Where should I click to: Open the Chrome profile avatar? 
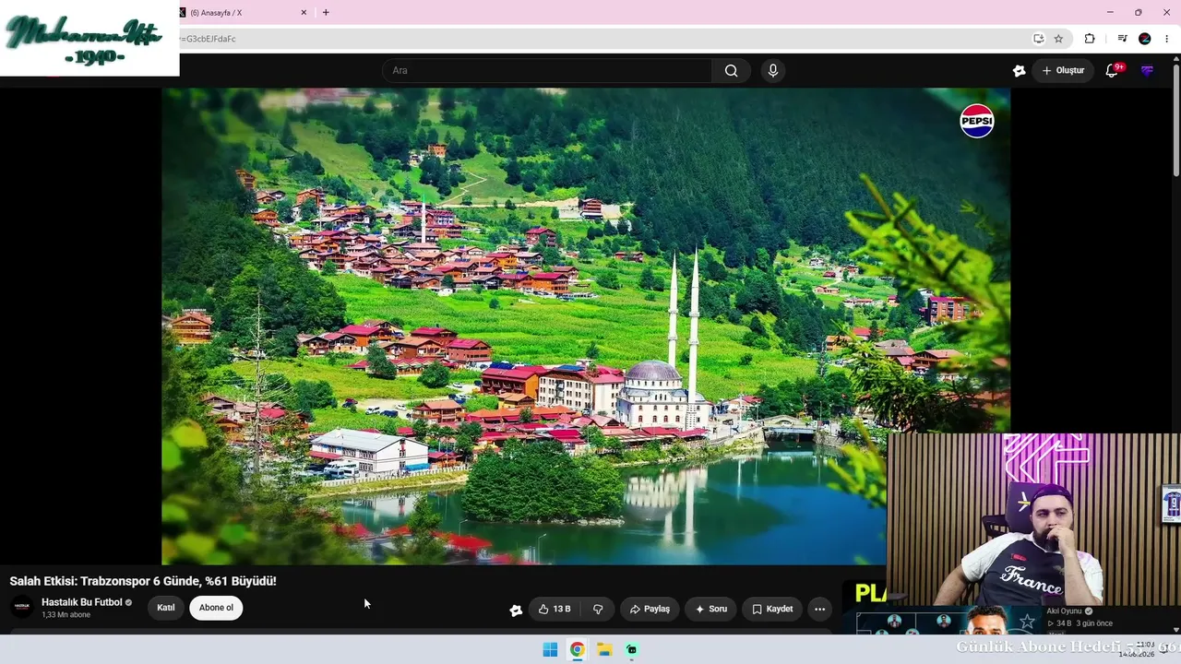1145,39
